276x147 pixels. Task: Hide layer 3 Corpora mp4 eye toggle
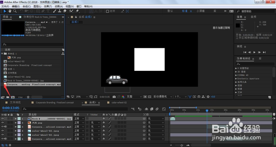tap(2, 127)
